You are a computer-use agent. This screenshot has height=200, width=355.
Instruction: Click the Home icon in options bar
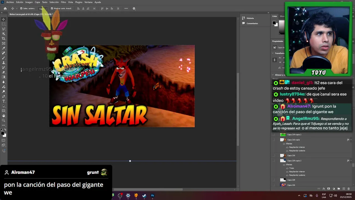coord(5,9)
